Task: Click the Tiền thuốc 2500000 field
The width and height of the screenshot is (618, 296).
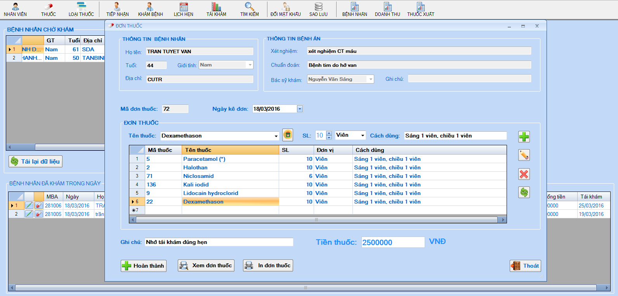Action: 393,242
